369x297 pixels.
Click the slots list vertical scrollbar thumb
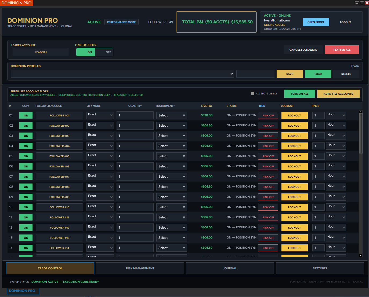pyautogui.click(x=361, y=133)
